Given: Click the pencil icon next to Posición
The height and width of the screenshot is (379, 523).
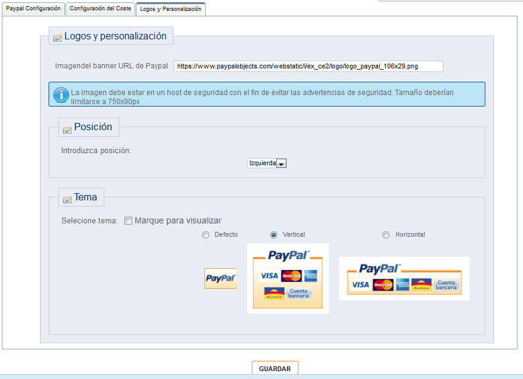Looking at the screenshot, I should (x=67, y=129).
